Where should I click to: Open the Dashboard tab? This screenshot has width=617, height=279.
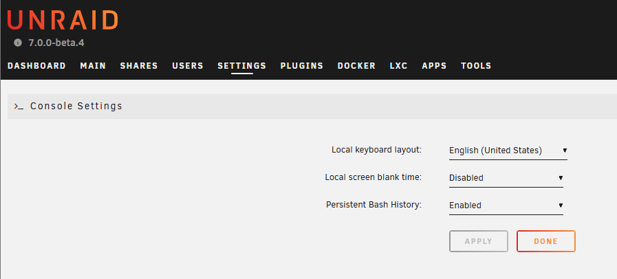36,65
